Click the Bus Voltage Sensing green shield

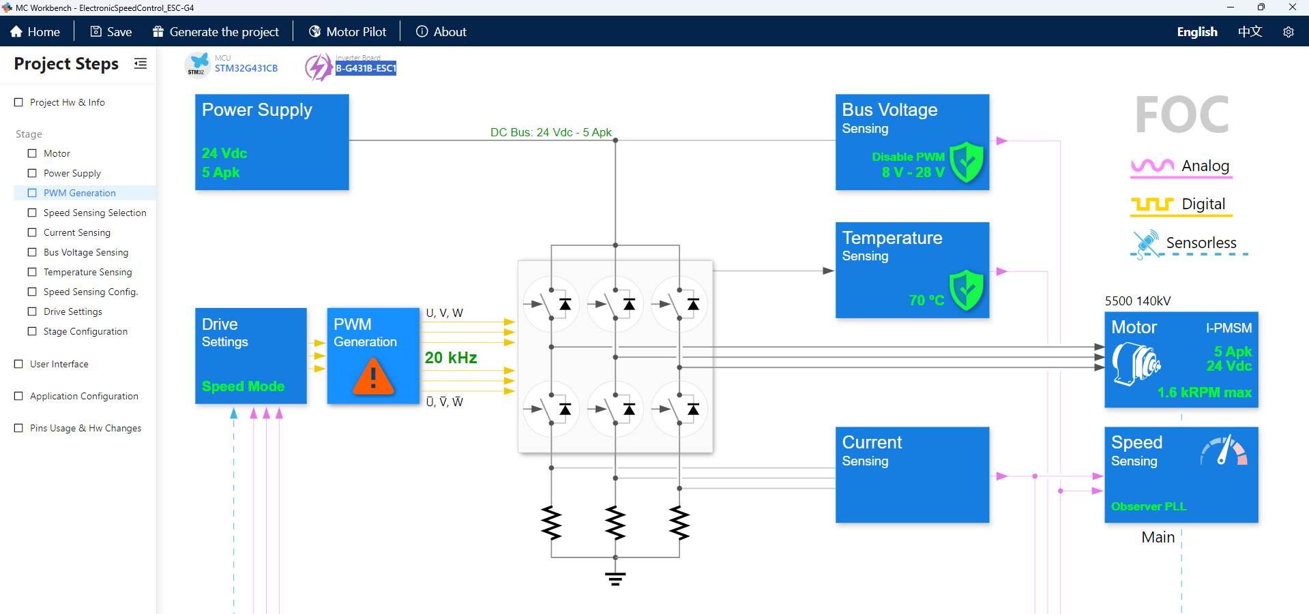click(x=965, y=162)
